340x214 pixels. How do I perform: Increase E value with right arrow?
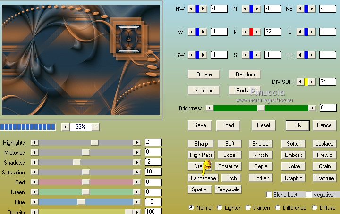coord(312,32)
